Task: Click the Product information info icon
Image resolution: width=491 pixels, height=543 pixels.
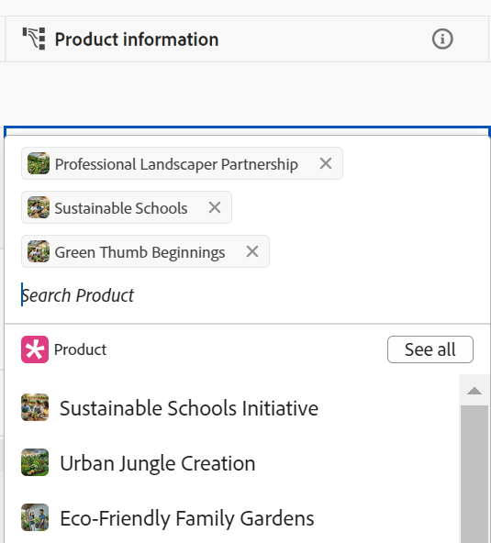Action: click(442, 39)
